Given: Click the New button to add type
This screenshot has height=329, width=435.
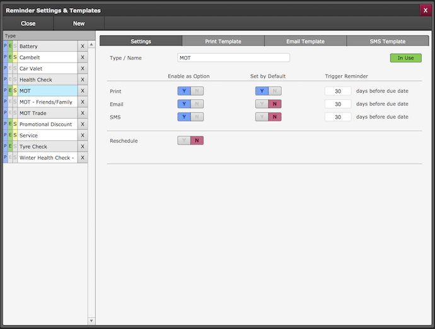Looking at the screenshot, I should coord(79,23).
